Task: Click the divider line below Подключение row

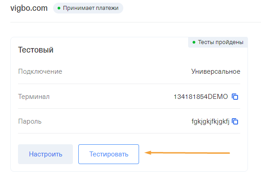Action: tap(129, 84)
